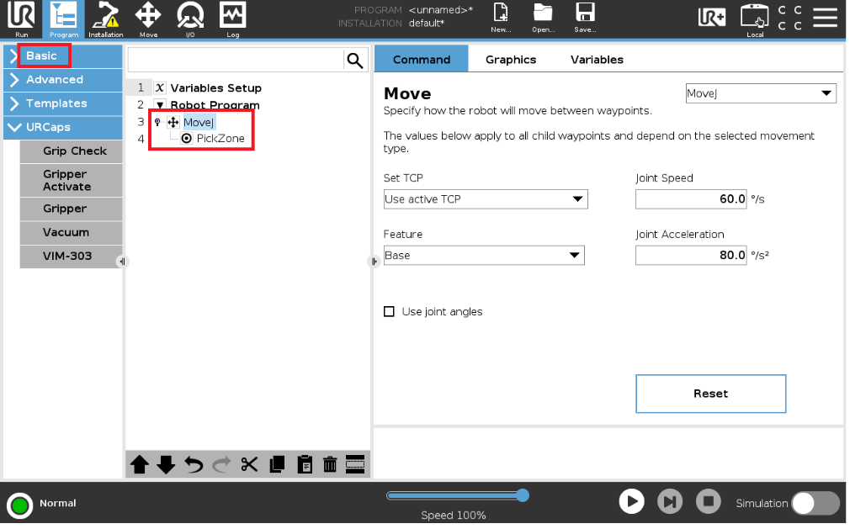Start the program with Play

click(631, 502)
